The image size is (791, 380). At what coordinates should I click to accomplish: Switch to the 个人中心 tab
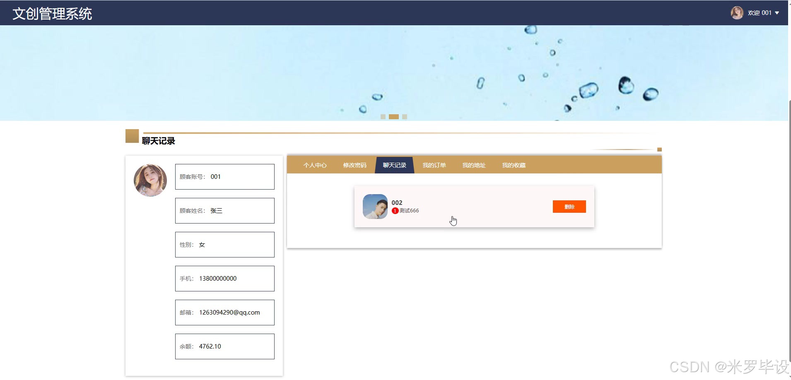click(x=315, y=165)
